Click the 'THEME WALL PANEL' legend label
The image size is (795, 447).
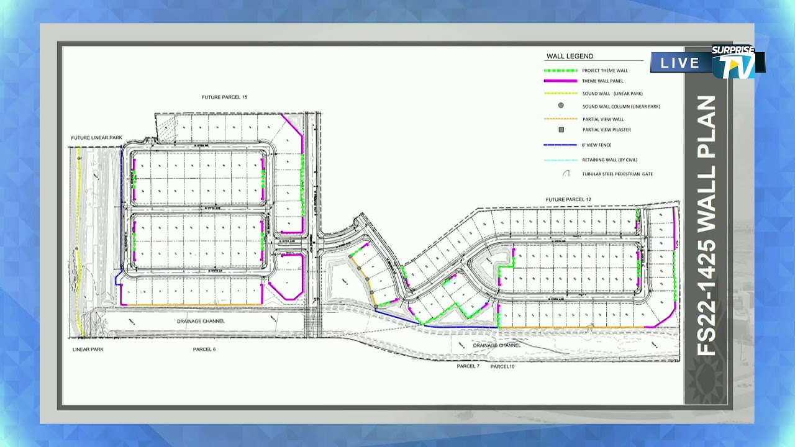(x=602, y=81)
